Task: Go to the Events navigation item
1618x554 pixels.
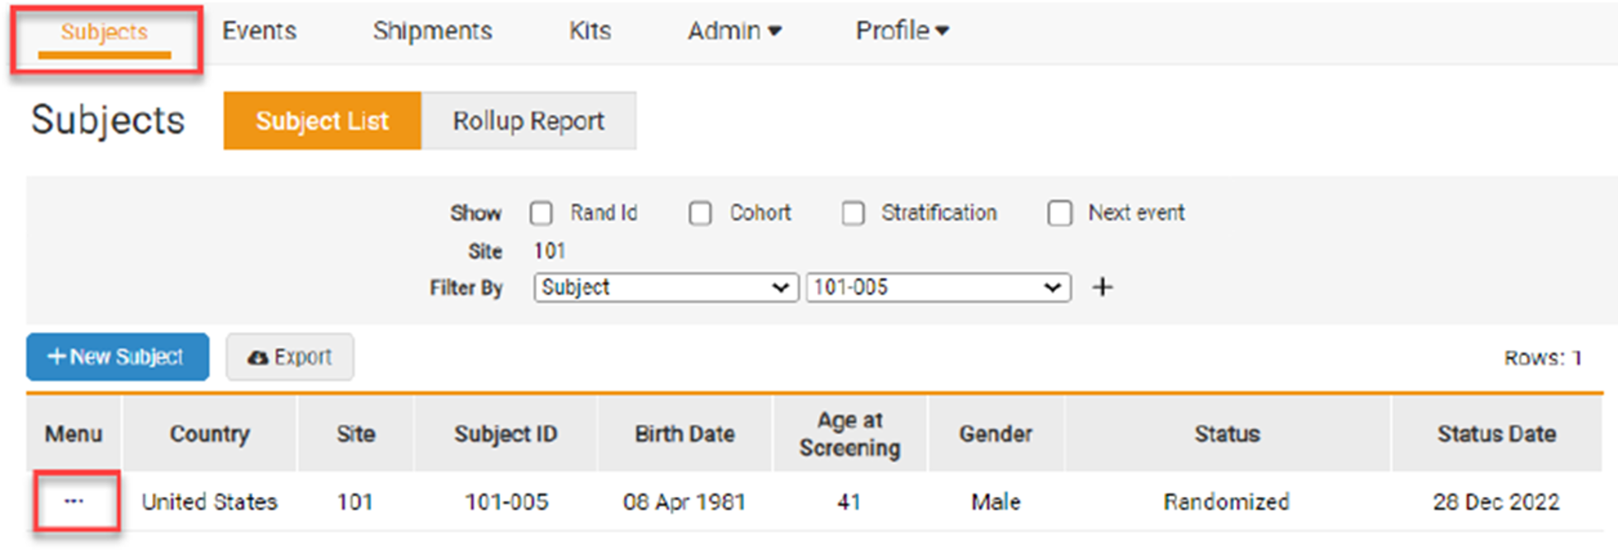Action: click(x=259, y=31)
